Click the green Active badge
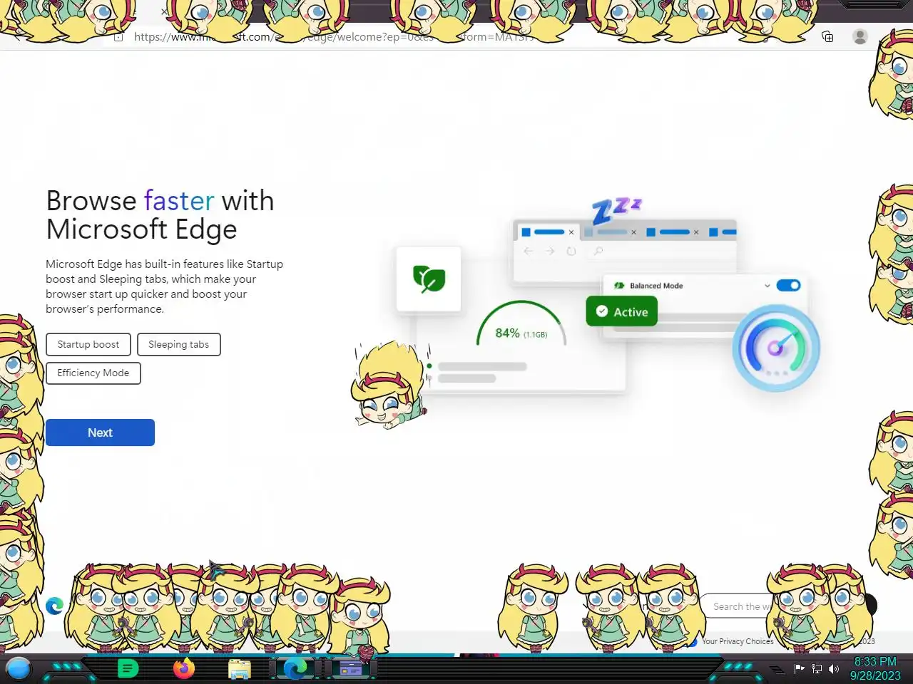 (622, 311)
